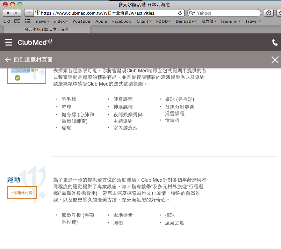Click 回到度假村頁面 back link

coord(33,60)
